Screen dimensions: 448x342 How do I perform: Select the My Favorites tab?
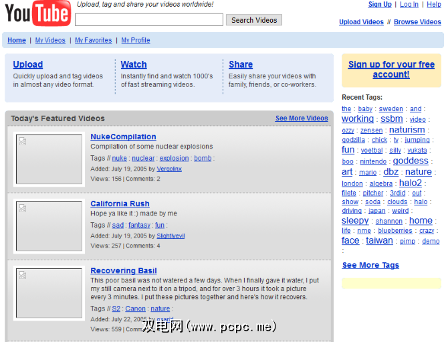click(x=93, y=40)
